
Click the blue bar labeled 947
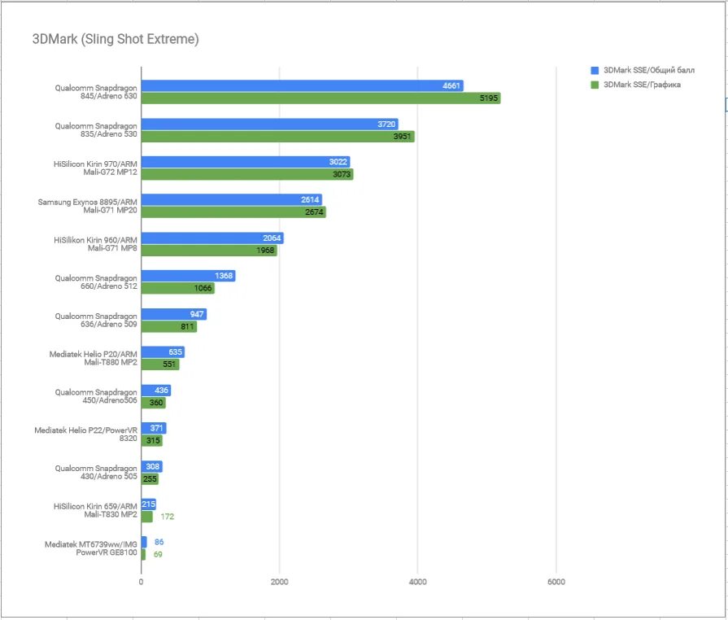[174, 314]
